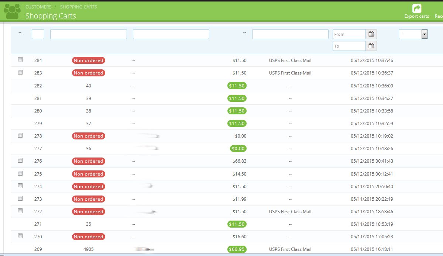Go to SHOPPING CARTS breadcrumb
This screenshot has height=256, width=443.
point(79,7)
